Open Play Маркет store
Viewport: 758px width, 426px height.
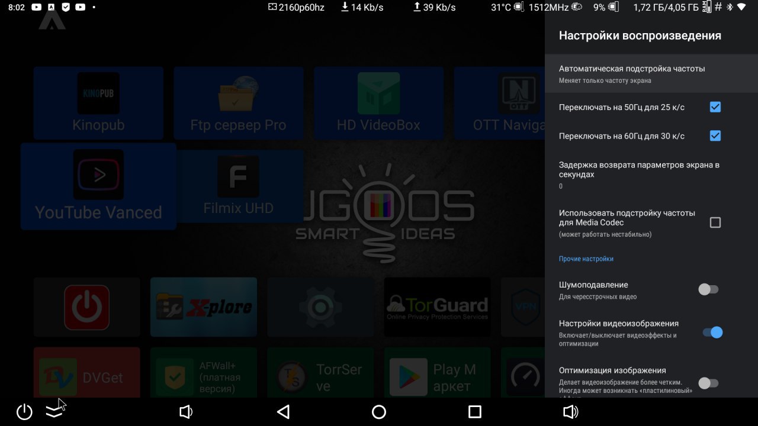437,372
